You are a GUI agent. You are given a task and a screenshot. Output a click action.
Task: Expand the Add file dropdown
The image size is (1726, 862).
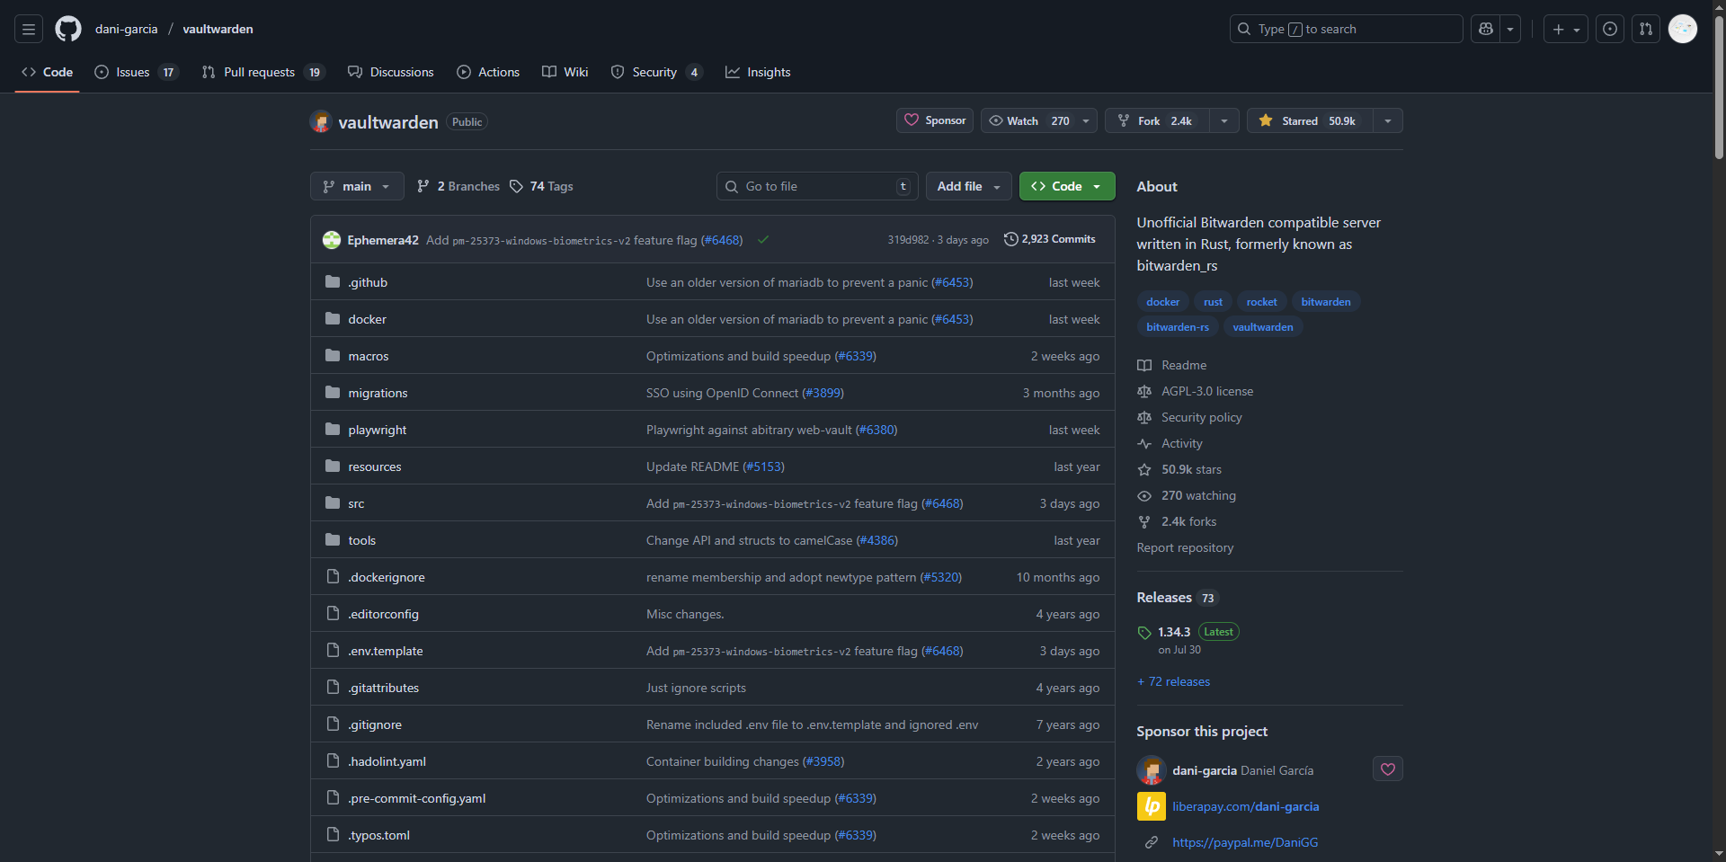(968, 186)
